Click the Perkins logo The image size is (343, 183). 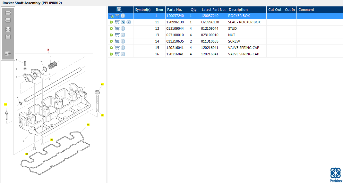(x=335, y=175)
